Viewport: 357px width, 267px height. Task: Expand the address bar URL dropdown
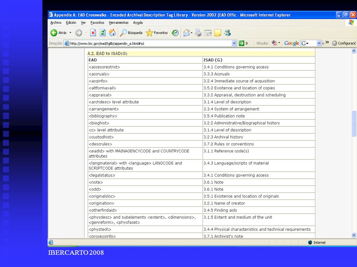coord(234,43)
